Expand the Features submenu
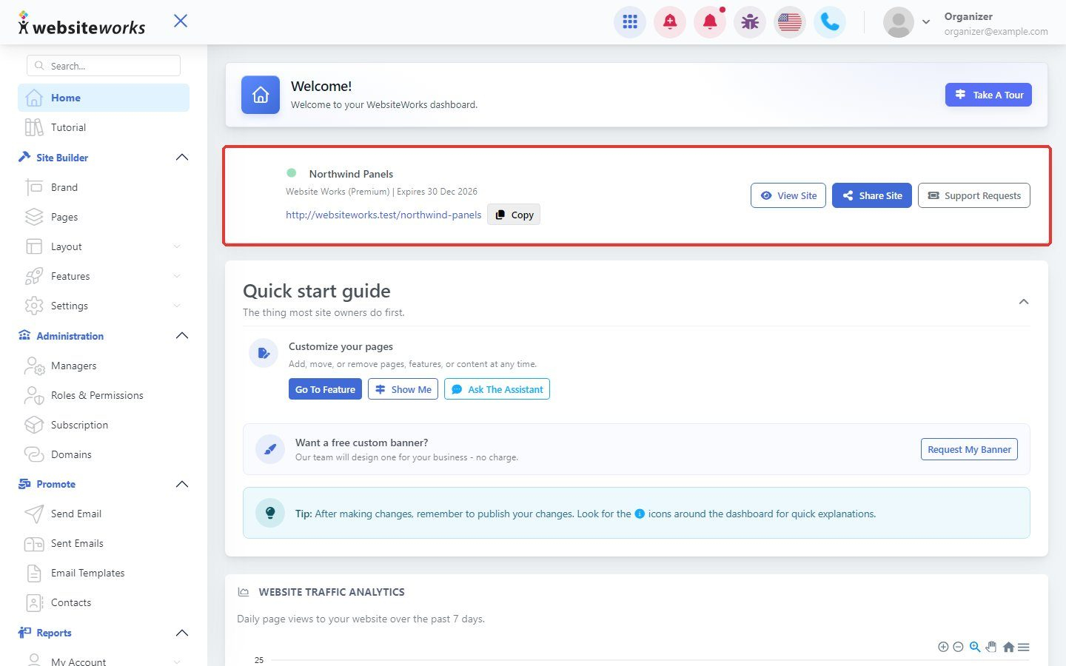This screenshot has height=666, width=1066. coord(177,276)
